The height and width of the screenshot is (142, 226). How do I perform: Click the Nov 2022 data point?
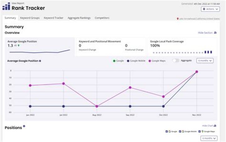(x=196, y=72)
